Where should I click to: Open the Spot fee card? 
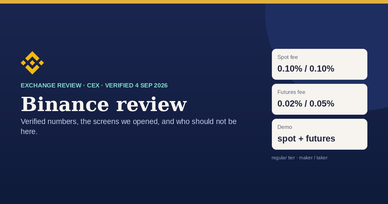pyautogui.click(x=319, y=64)
